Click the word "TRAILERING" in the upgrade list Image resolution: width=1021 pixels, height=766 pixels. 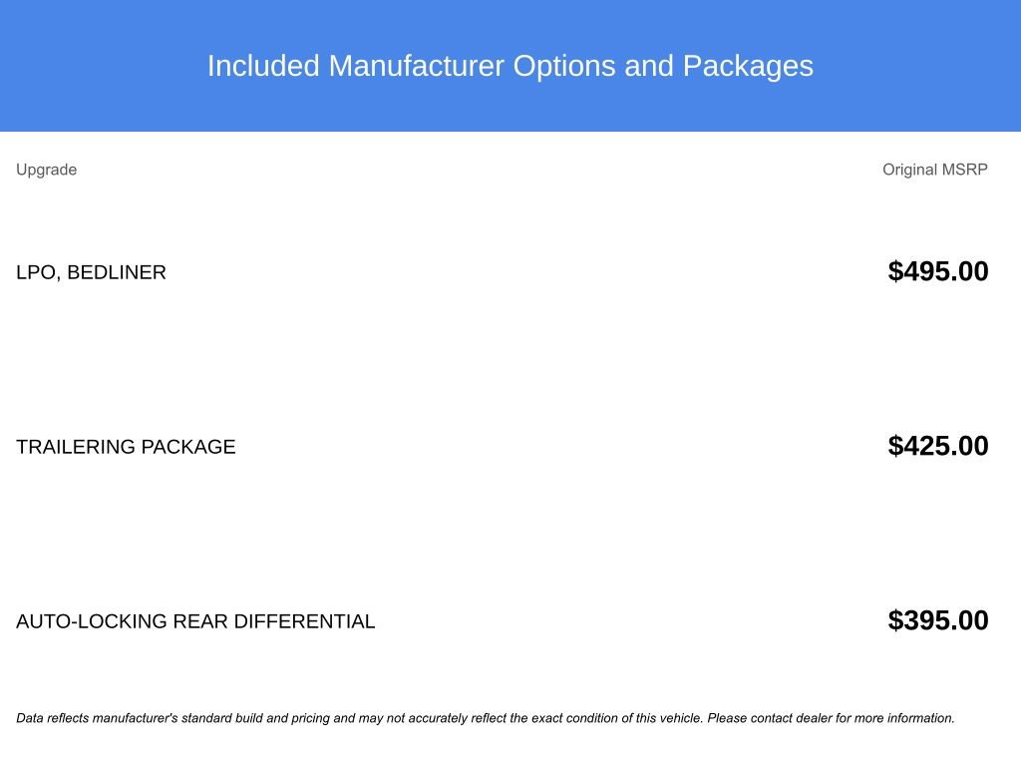tap(75, 447)
